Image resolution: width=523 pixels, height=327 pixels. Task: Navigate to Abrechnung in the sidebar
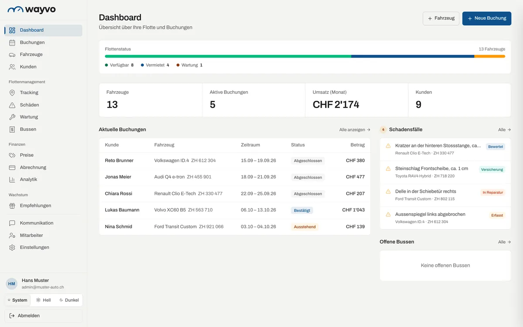click(x=44, y=167)
